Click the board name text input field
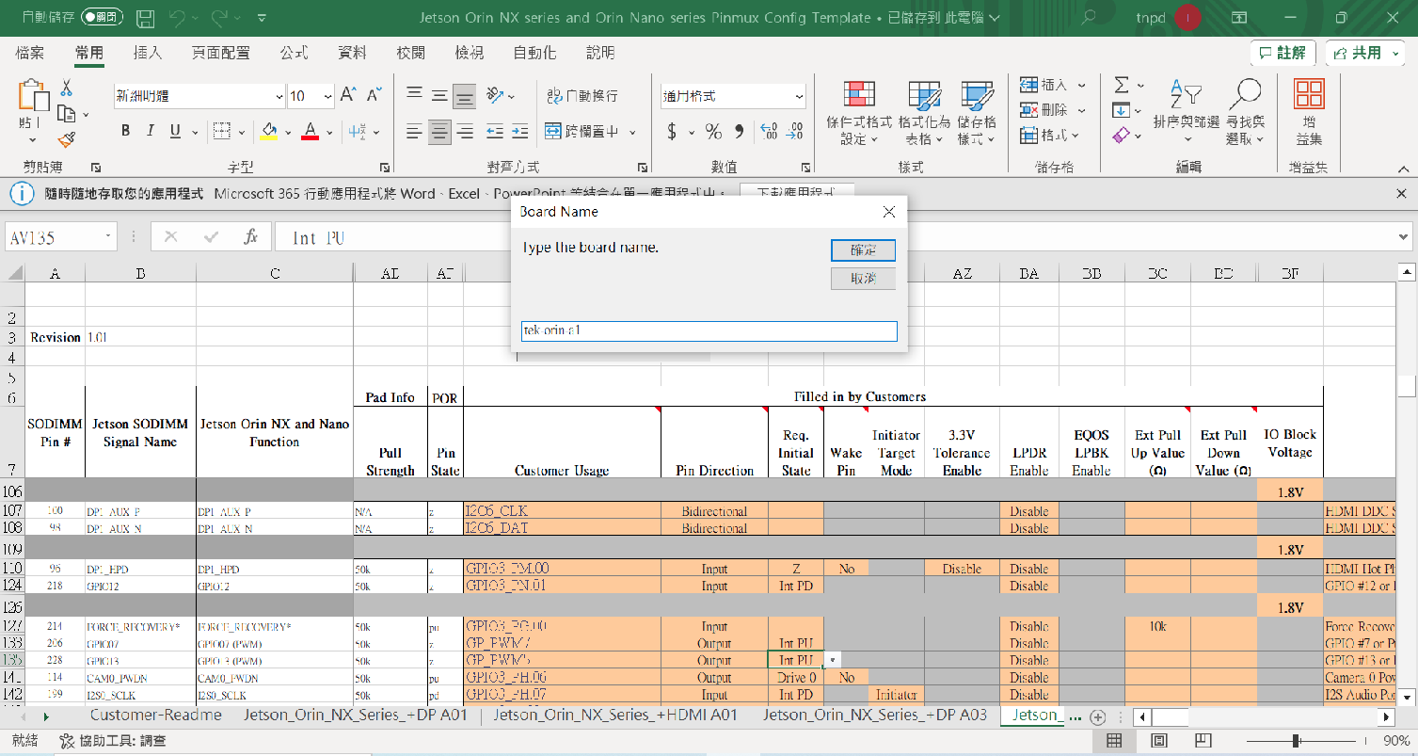1418x756 pixels. 709,331
